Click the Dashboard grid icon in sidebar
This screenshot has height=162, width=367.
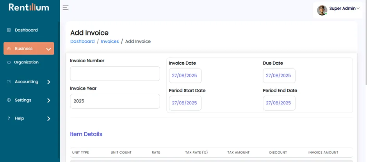tap(9, 30)
